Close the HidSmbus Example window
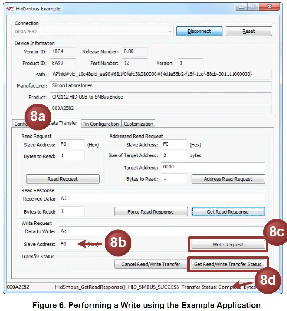The height and width of the screenshot is (311, 287). point(269,7)
